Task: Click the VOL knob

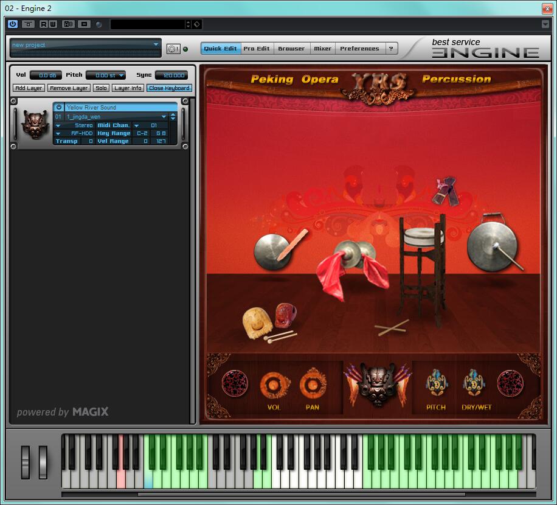Action: (274, 385)
